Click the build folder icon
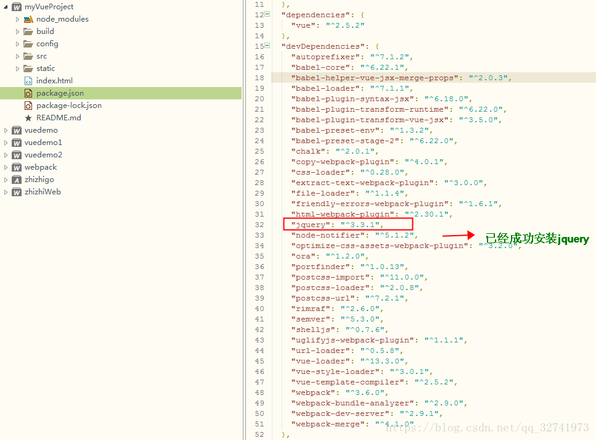This screenshot has width=596, height=440. pos(28,31)
